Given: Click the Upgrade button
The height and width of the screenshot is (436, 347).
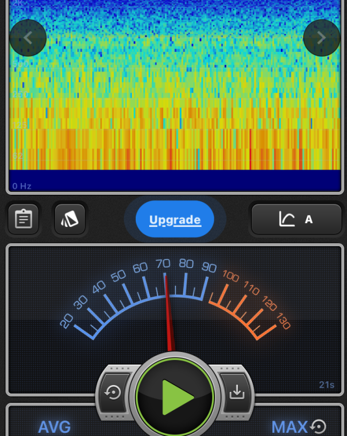Looking at the screenshot, I should (x=175, y=219).
